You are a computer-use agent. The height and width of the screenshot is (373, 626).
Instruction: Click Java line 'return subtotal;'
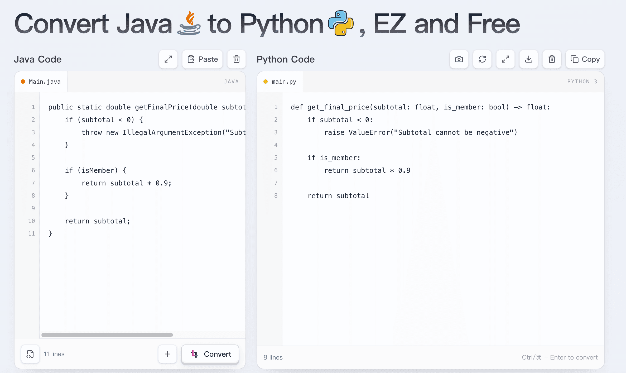(x=98, y=221)
